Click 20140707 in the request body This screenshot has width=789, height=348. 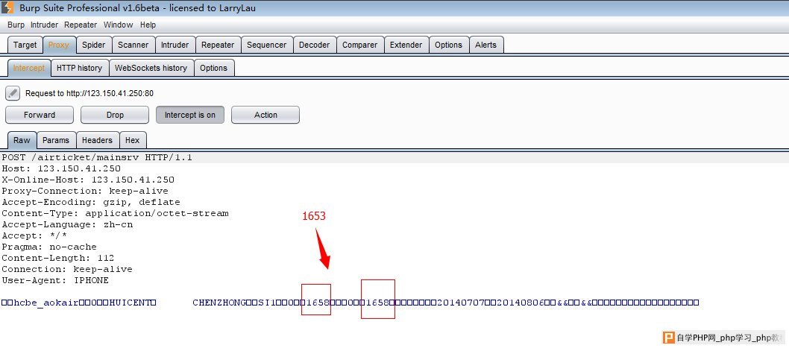click(461, 303)
